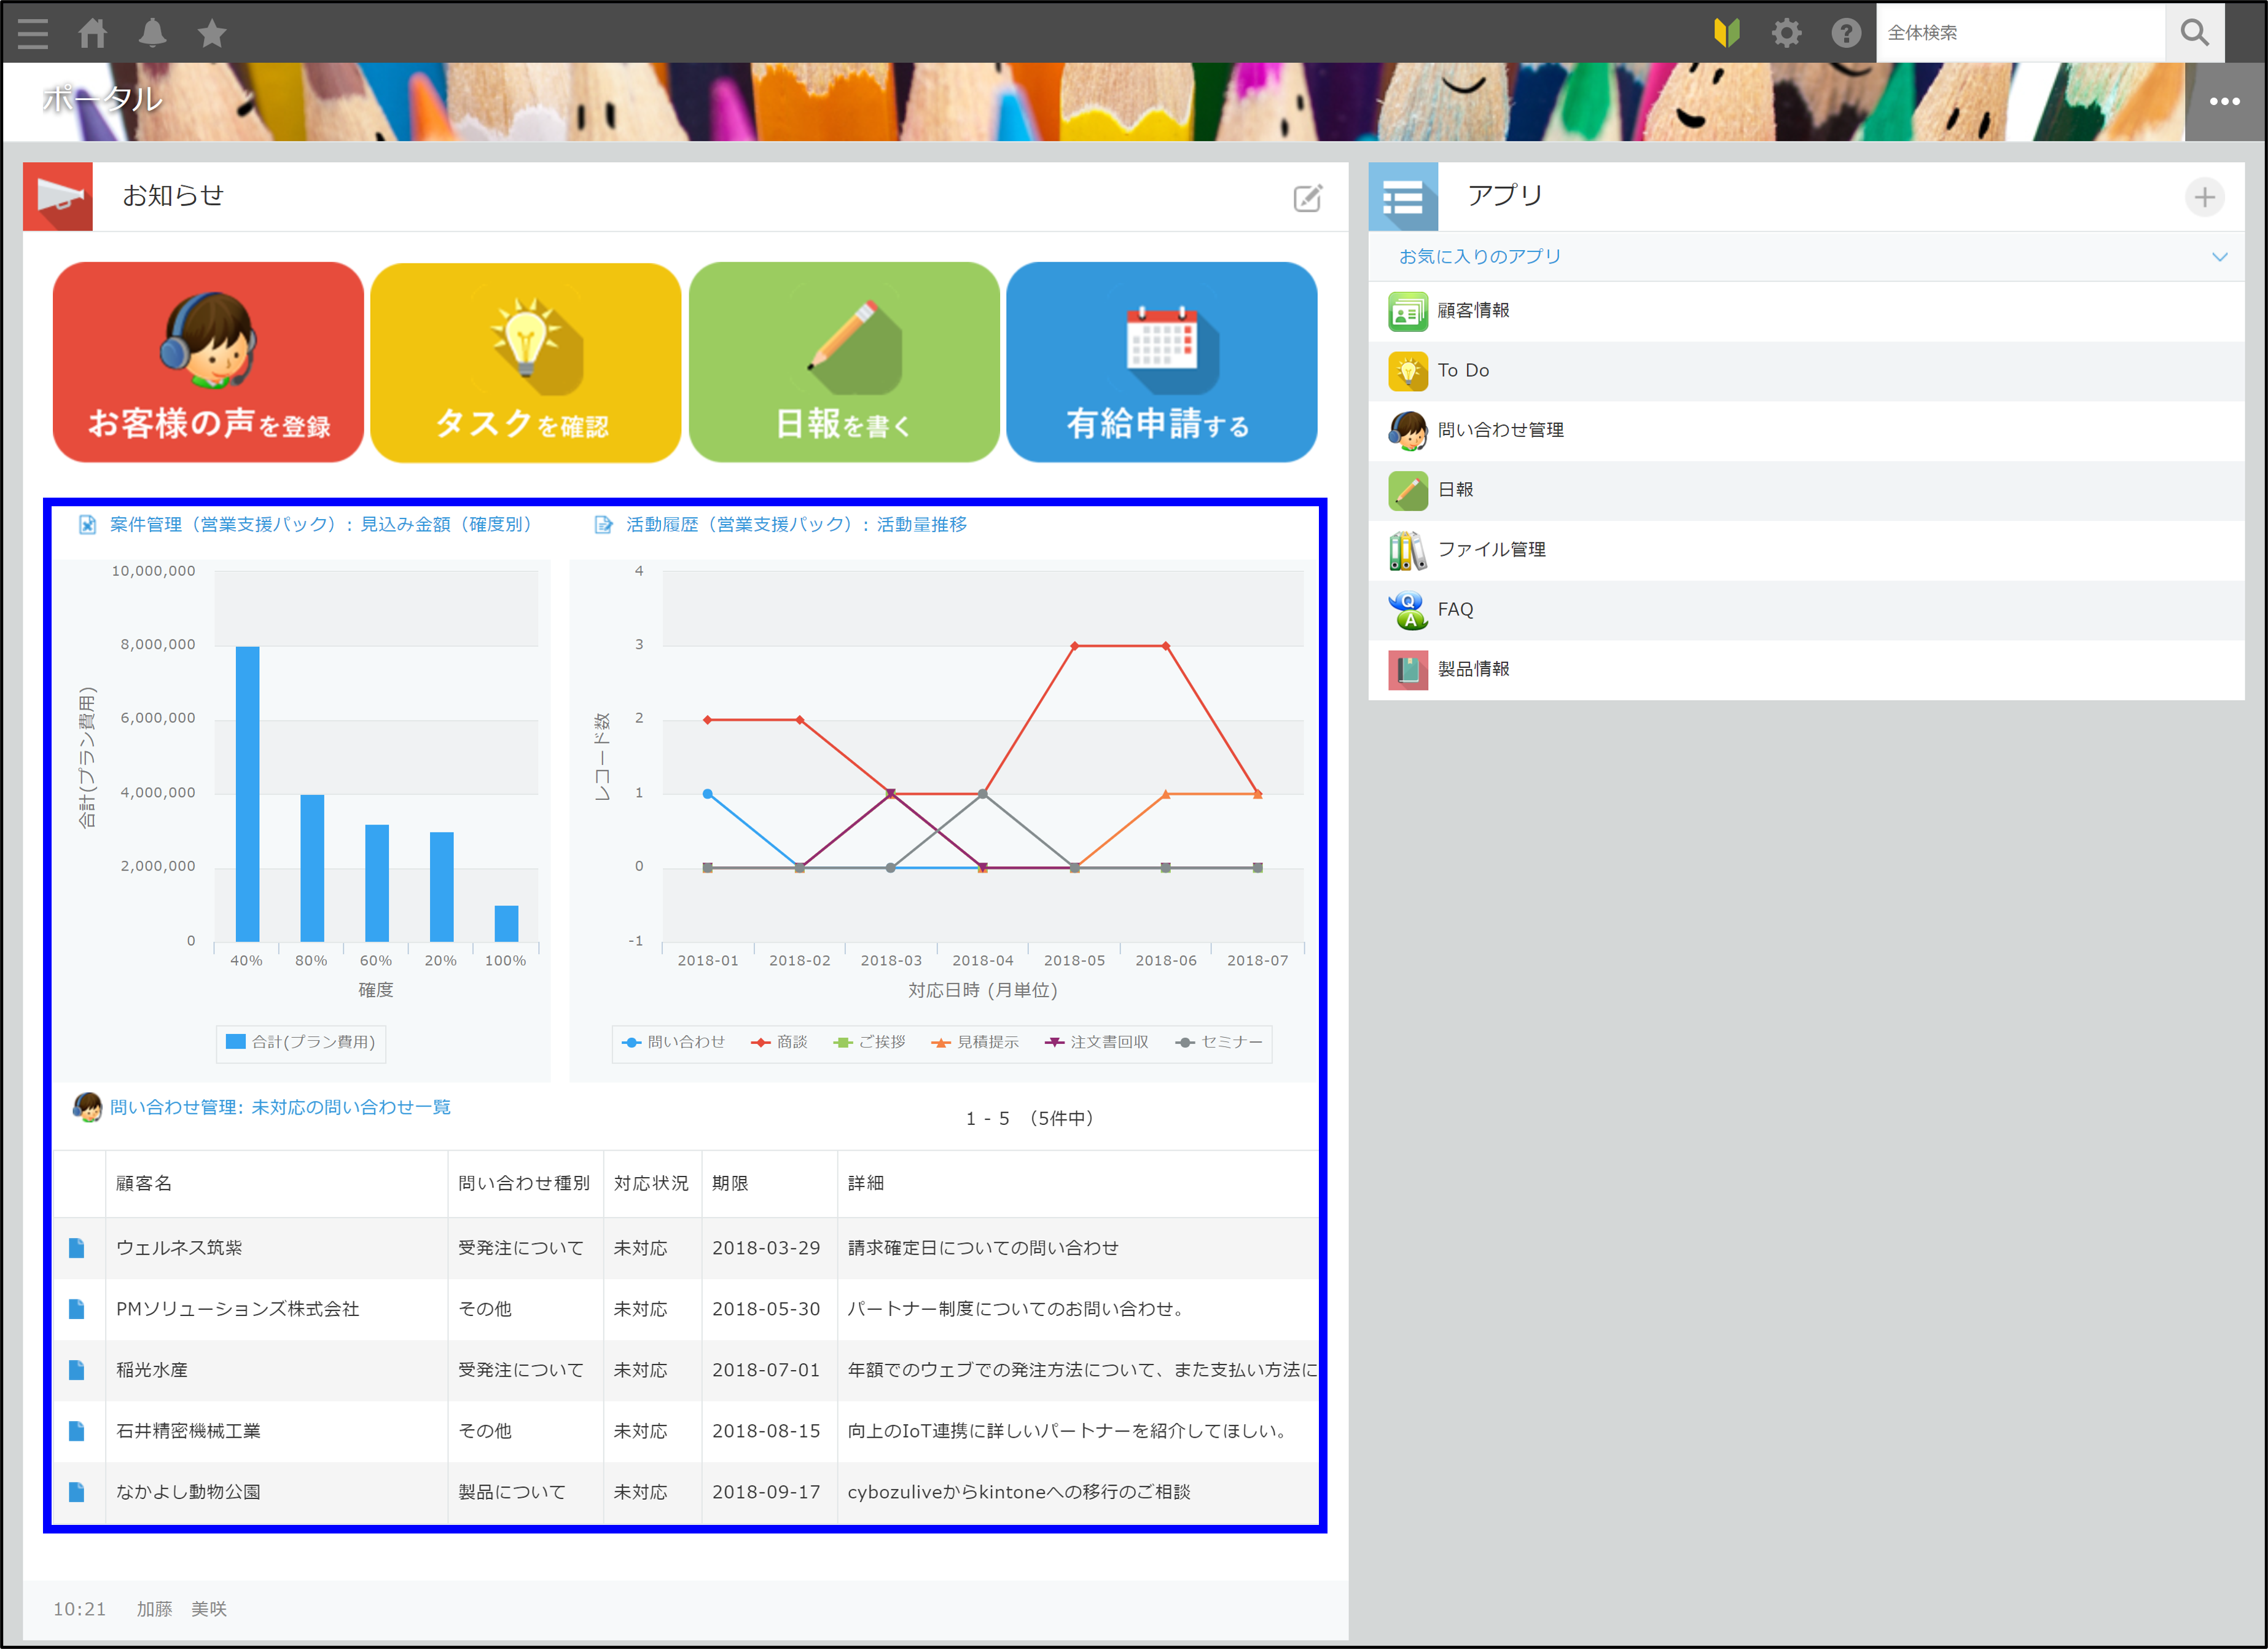Open 未対応の問い合わせ一覧 link
The image size is (2268, 1649).
280,1107
